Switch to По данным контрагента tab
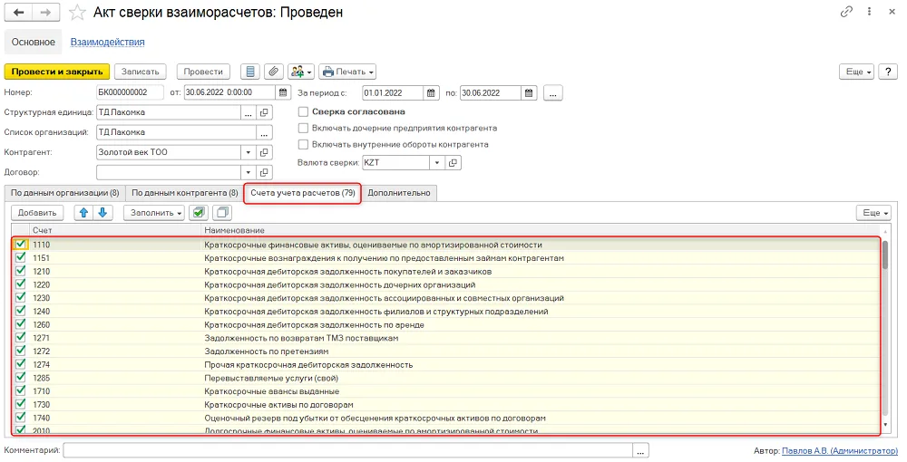Image resolution: width=907 pixels, height=462 pixels. coord(184,193)
